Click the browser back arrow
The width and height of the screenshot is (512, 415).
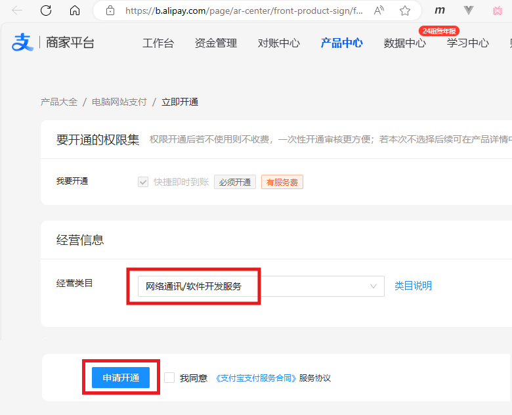[x=16, y=11]
